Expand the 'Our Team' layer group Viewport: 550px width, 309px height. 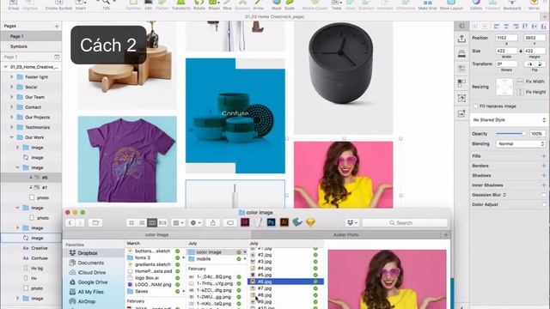pyautogui.click(x=11, y=97)
